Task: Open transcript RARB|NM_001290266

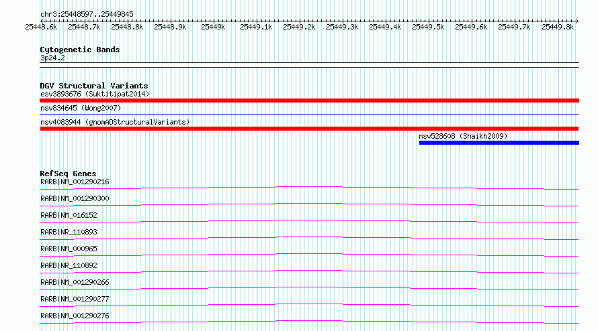Action: (75, 282)
